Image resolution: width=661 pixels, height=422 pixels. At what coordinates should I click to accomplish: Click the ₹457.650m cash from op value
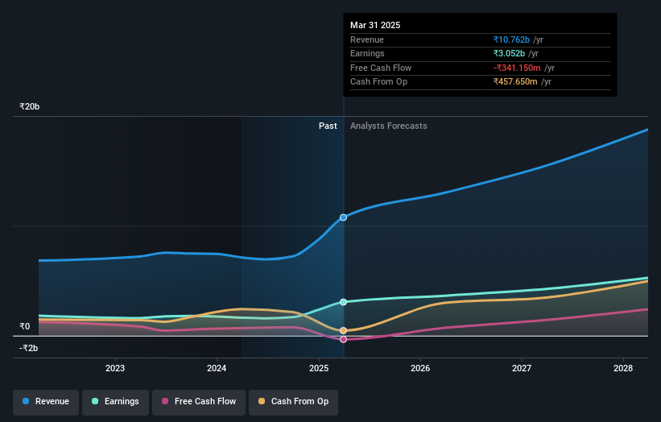tap(515, 82)
